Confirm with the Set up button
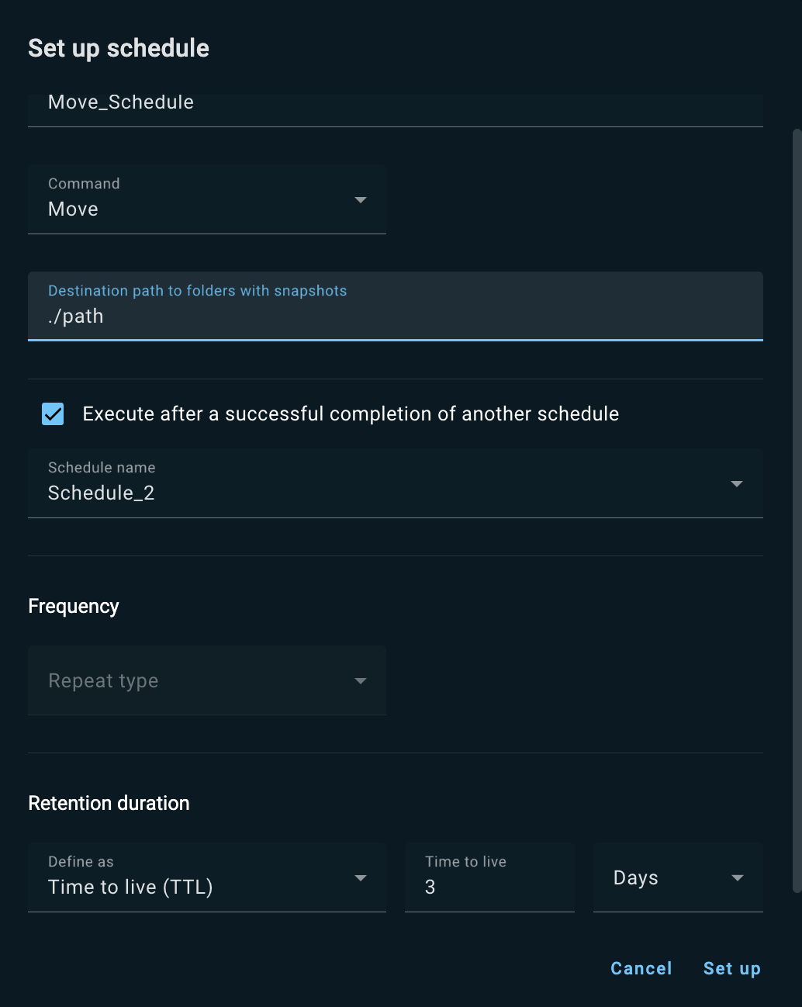This screenshot has width=802, height=1007. [731, 968]
